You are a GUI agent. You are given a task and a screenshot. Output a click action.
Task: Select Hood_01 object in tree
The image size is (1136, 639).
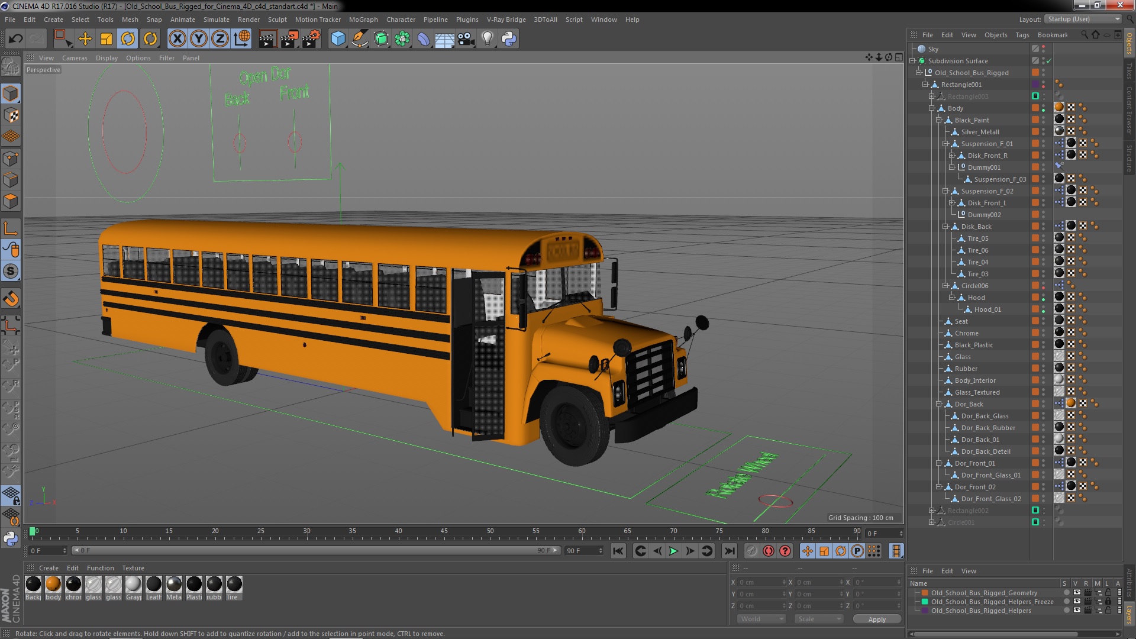pos(987,309)
